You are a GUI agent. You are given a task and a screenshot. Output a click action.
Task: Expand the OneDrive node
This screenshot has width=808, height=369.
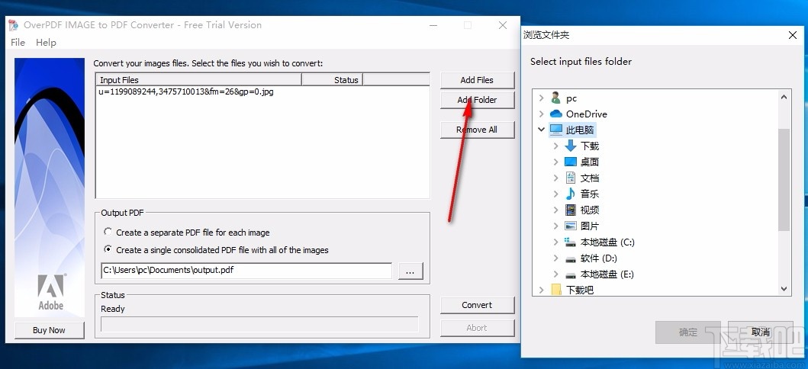pos(541,114)
